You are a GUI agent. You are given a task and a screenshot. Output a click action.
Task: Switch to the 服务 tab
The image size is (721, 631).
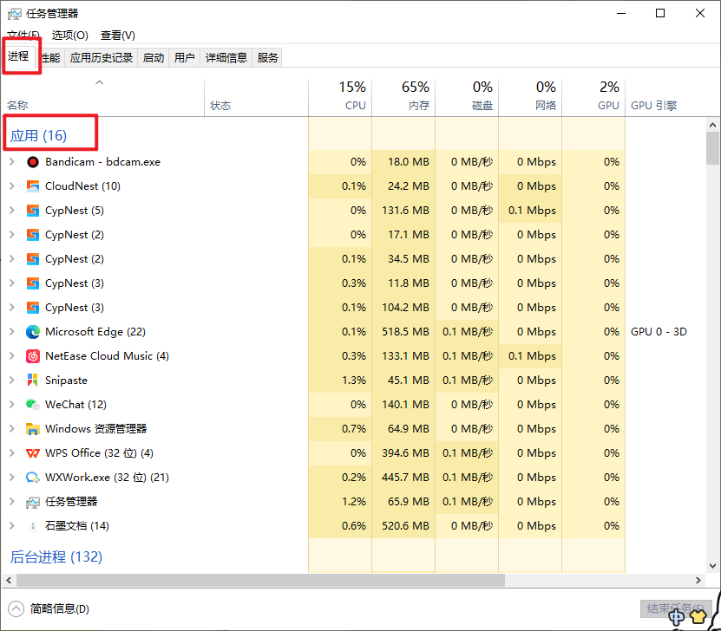tap(267, 58)
